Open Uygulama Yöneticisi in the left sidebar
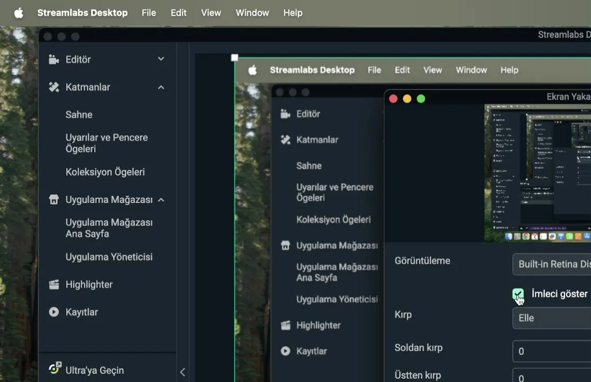 coord(109,257)
